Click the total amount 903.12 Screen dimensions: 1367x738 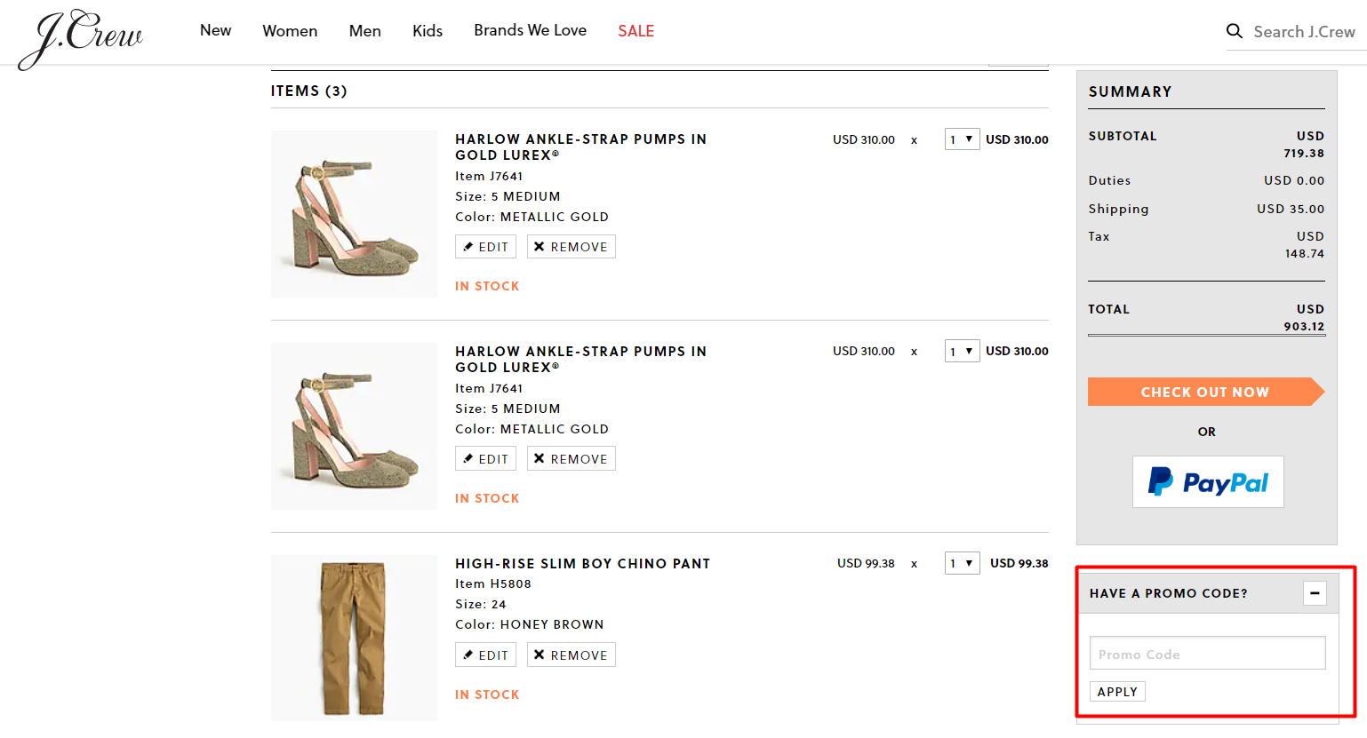[1304, 326]
